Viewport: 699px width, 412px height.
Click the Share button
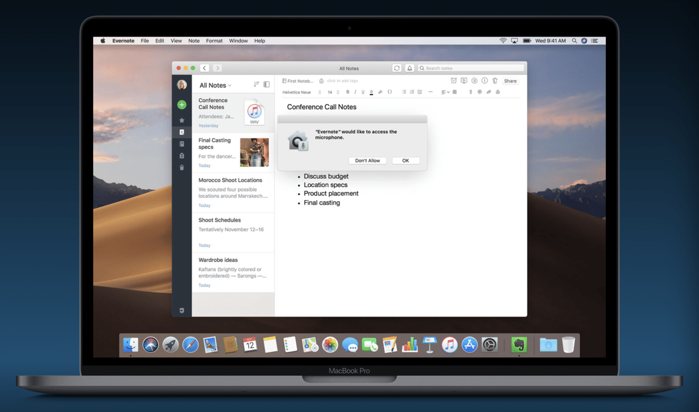click(x=510, y=81)
